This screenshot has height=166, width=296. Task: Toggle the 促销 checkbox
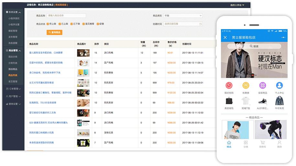pyautogui.click(x=97, y=24)
